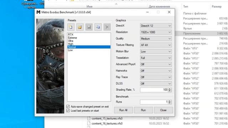The width and height of the screenshot is (228, 128).
Task: Save the preset with the floppy disk icon
Action: click(89, 27)
